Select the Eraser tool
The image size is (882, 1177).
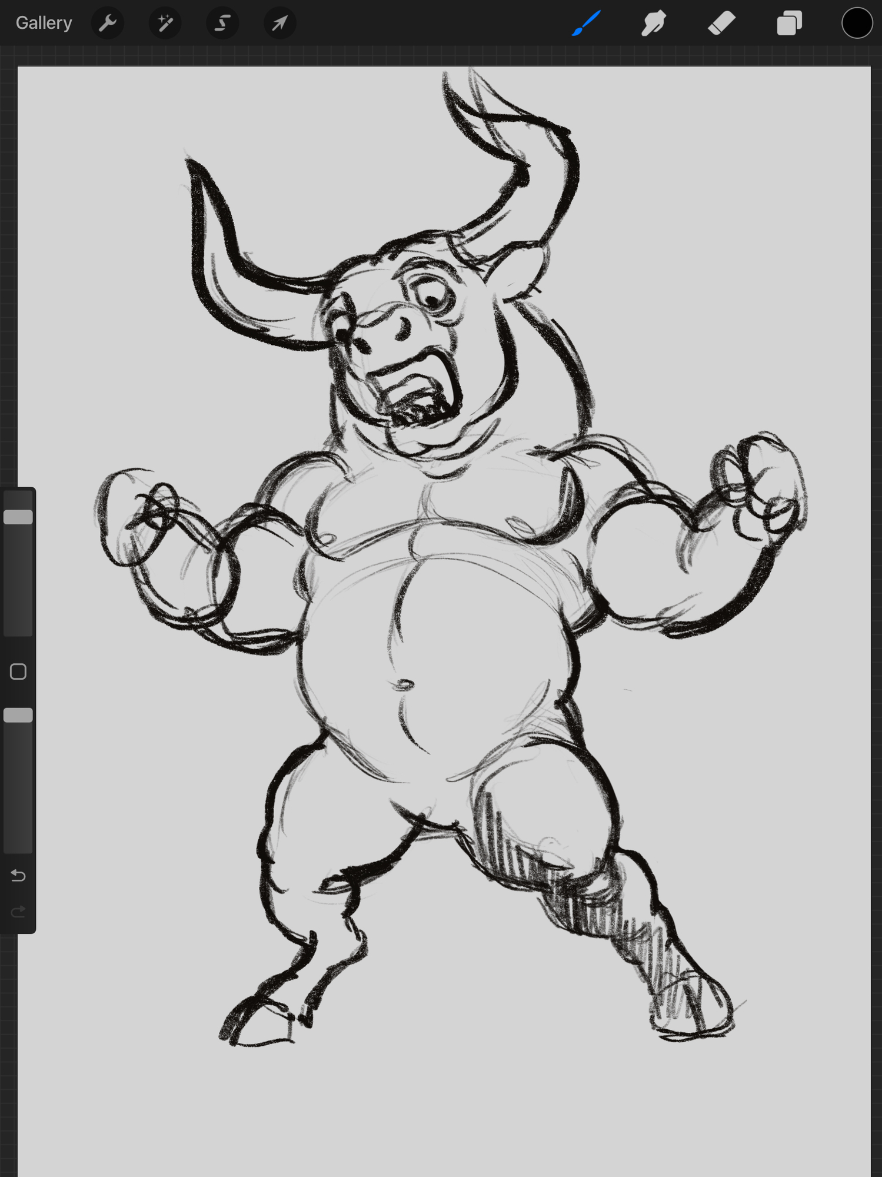tap(721, 23)
